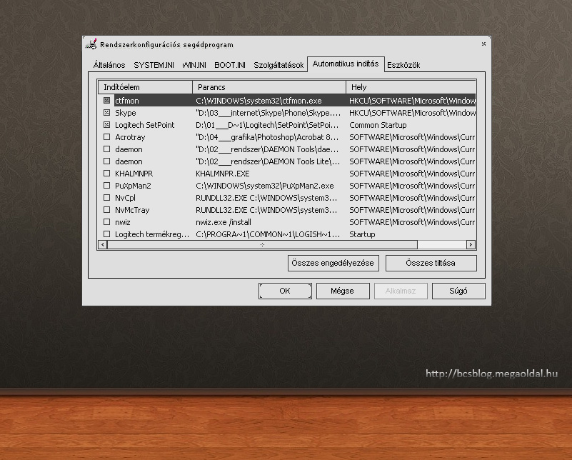Disable the Skype startup checkbox
Viewport: 572px width, 460px height.
(107, 113)
